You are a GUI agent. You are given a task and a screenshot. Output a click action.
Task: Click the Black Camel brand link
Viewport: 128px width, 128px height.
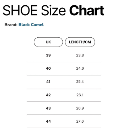[x=31, y=25]
